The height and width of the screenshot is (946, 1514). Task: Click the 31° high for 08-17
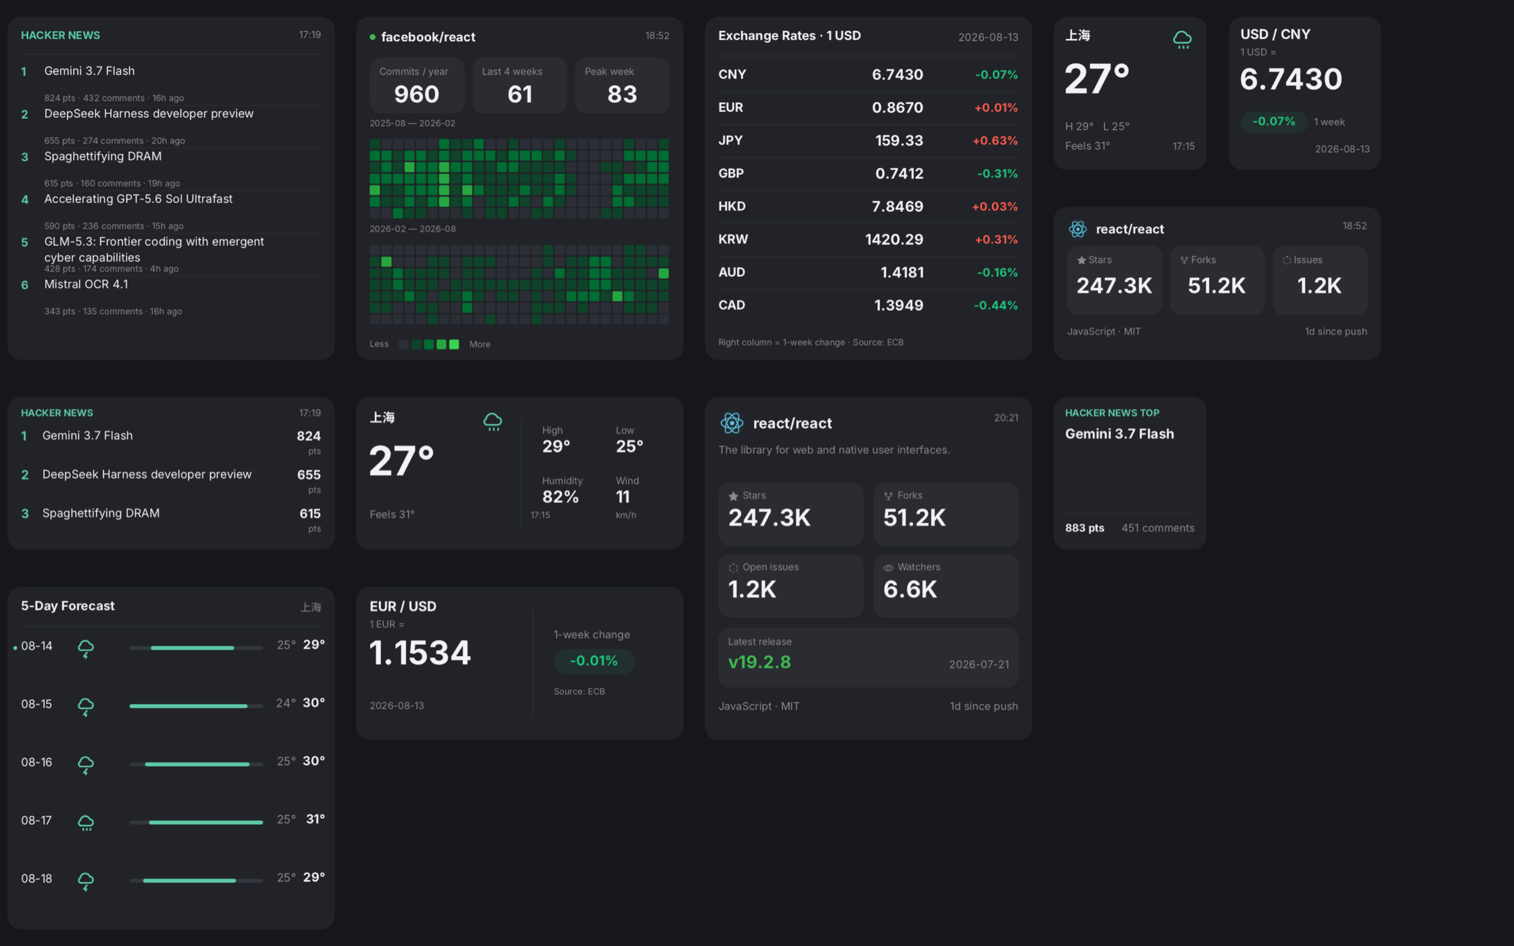(315, 819)
